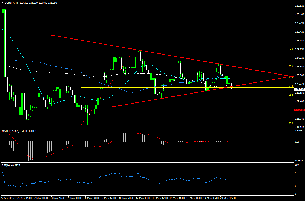Click the 126.520 price on the scale
Screen dimensions: 305x201
pyautogui.click(x=299, y=6)
